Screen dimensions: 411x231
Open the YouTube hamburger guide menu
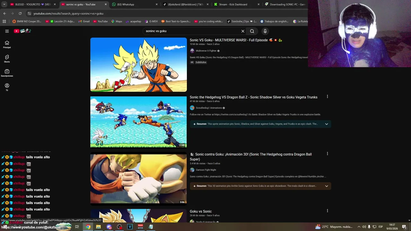7,31
